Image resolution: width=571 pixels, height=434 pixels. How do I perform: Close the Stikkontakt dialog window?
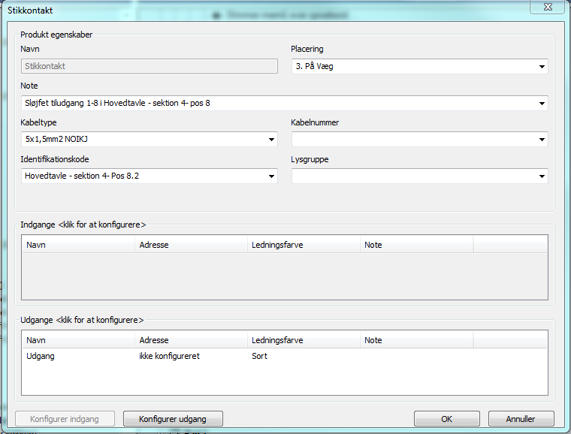[548, 8]
